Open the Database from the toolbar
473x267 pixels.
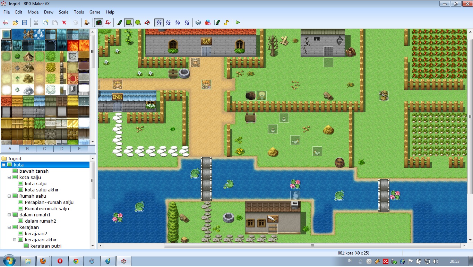click(x=198, y=23)
